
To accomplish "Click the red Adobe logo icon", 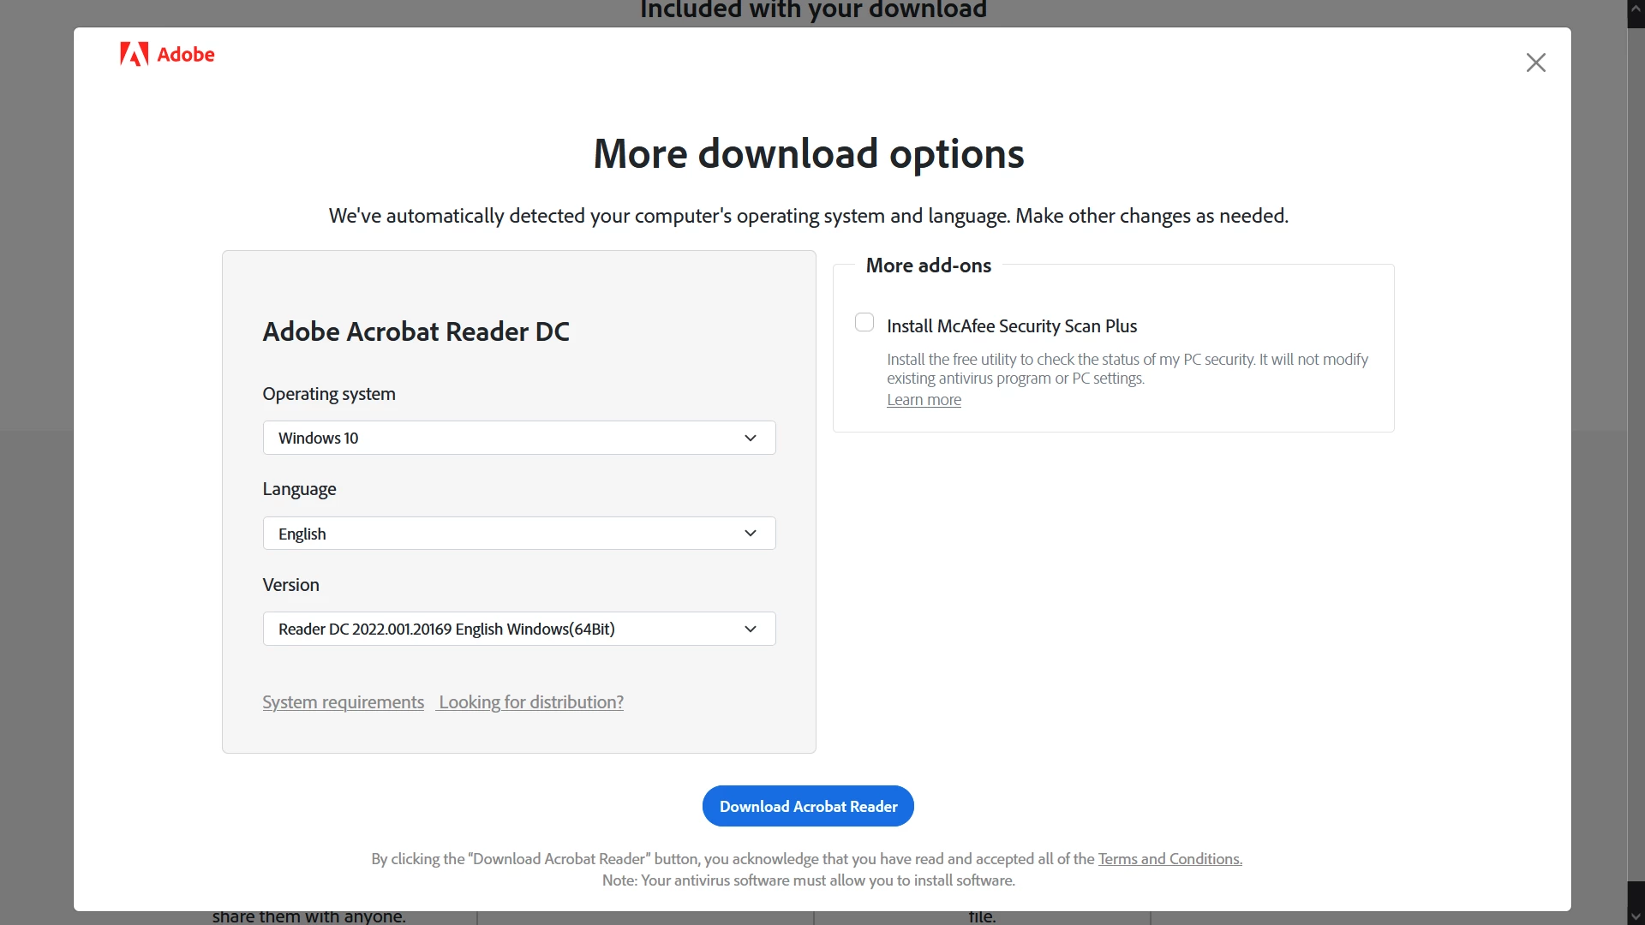I will click(x=134, y=54).
